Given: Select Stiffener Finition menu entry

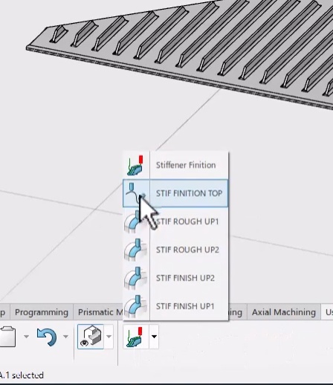Looking at the screenshot, I should click(x=175, y=165).
